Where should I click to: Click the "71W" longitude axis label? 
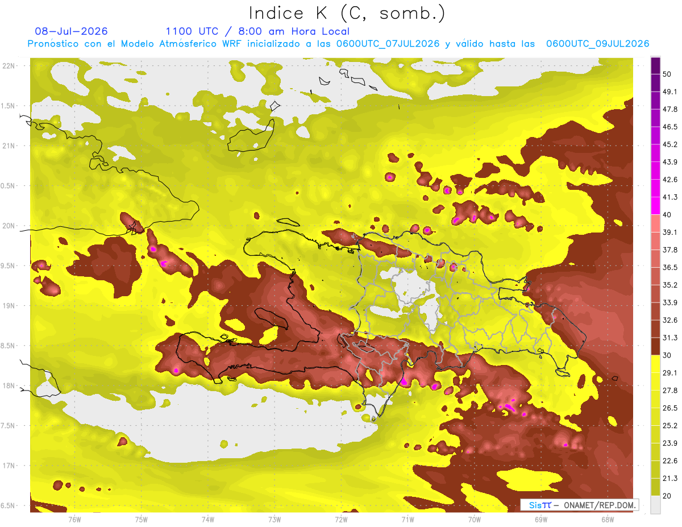pyautogui.click(x=407, y=519)
